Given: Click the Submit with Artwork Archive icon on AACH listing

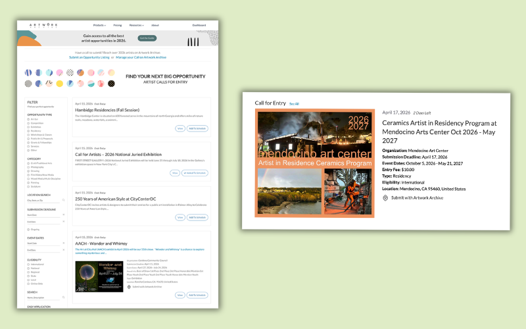Looking at the screenshot, I should coord(130,287).
